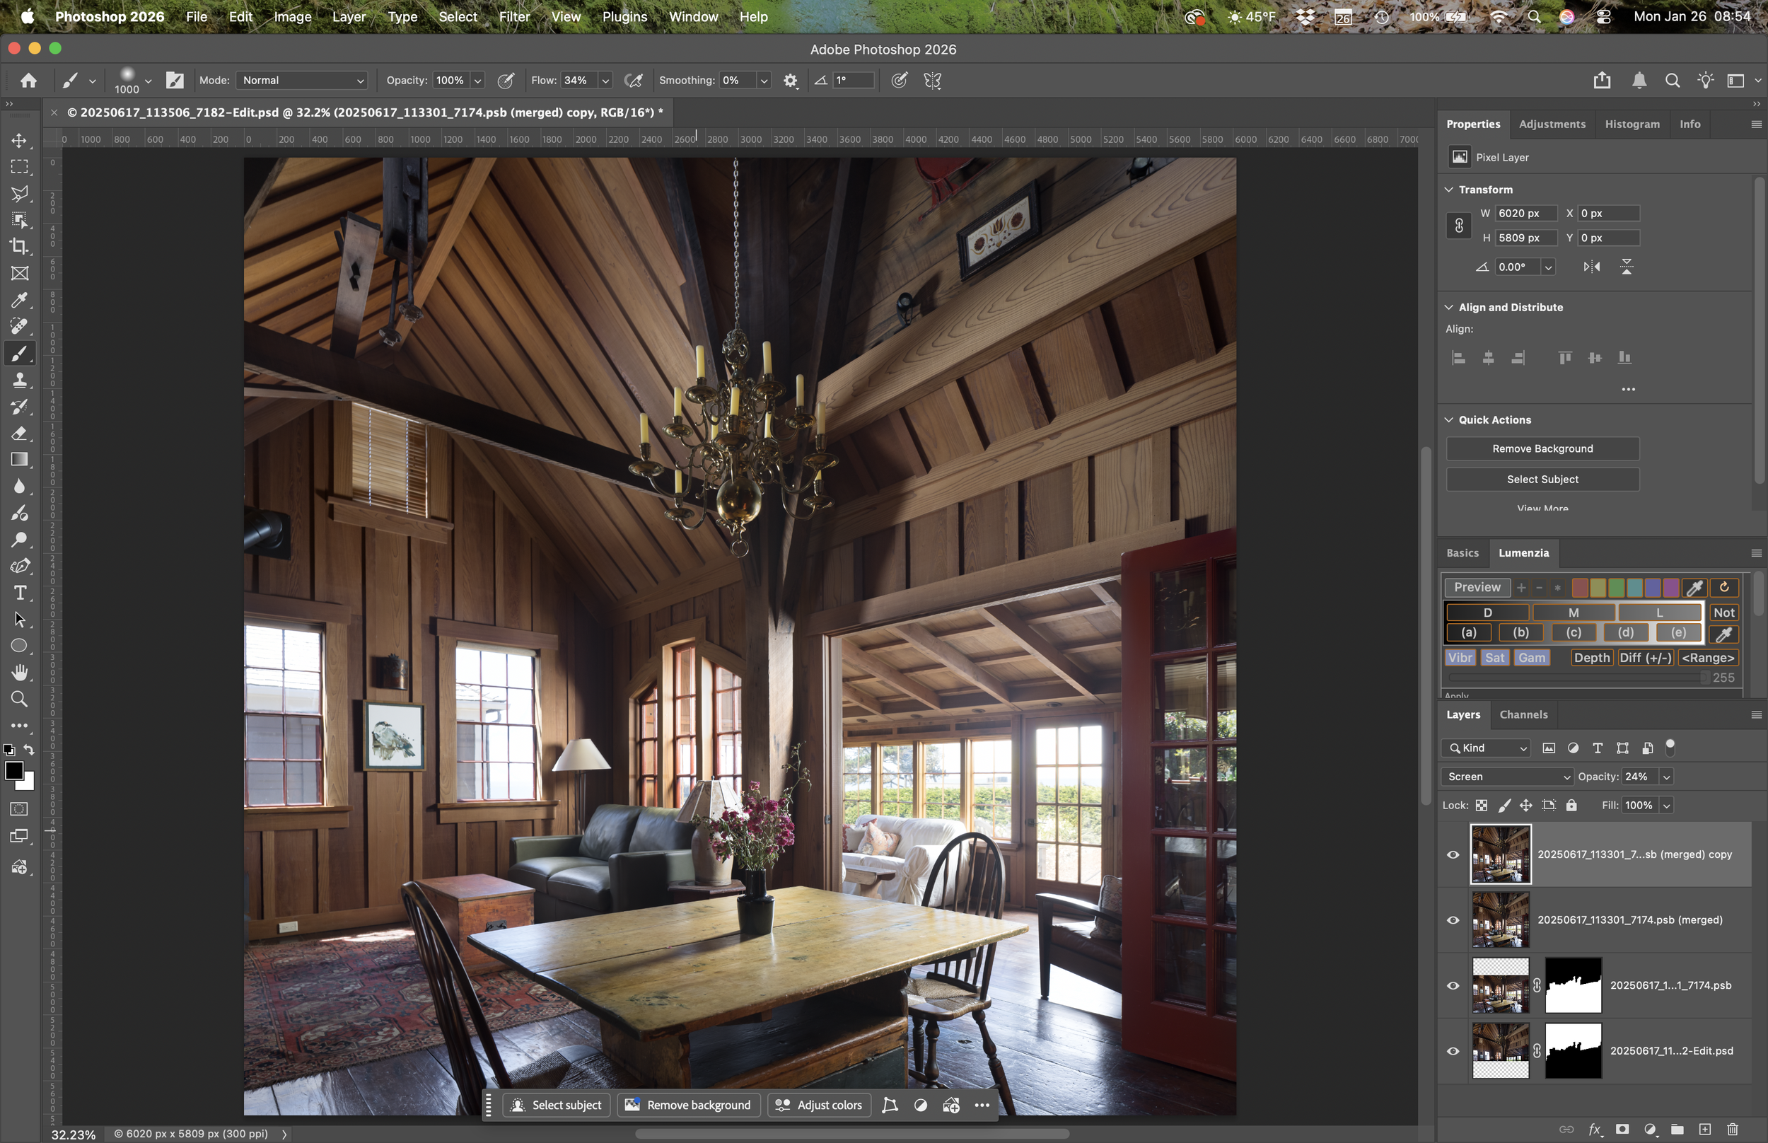Toggle the lock all layer icon
The width and height of the screenshot is (1768, 1143).
(x=1571, y=806)
